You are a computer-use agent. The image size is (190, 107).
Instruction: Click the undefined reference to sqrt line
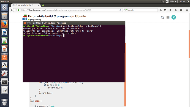(x=58, y=31)
